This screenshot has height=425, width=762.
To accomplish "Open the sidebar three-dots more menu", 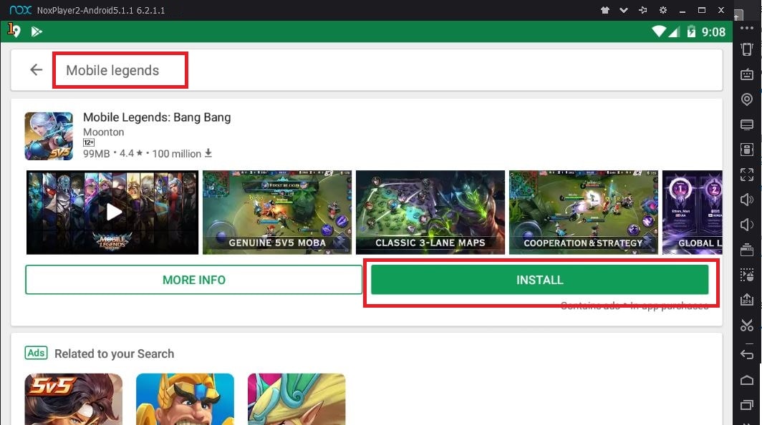I will point(747,28).
